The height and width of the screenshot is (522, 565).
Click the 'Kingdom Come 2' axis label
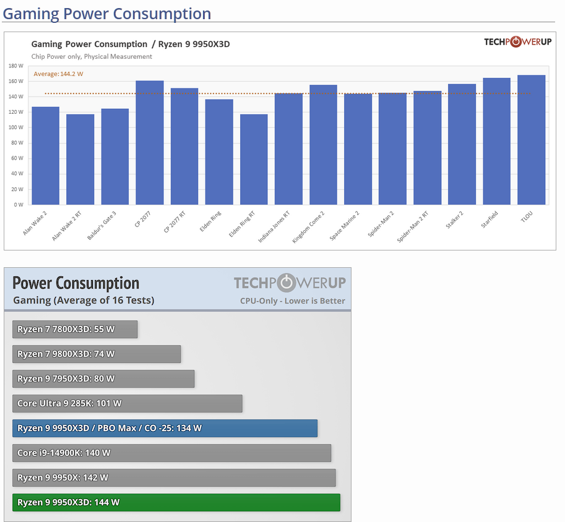tap(308, 228)
